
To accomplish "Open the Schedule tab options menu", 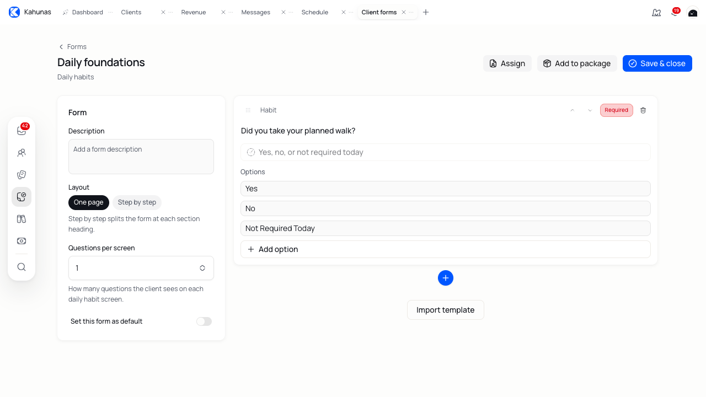I will point(351,12).
